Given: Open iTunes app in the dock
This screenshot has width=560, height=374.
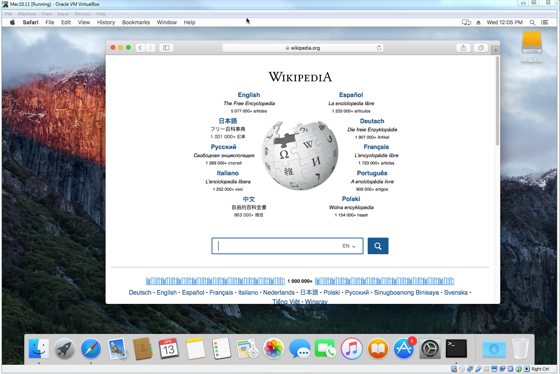Looking at the screenshot, I should pos(352,349).
